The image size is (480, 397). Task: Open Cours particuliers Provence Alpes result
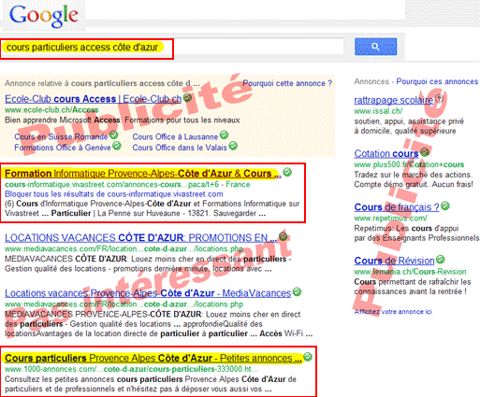point(153,358)
